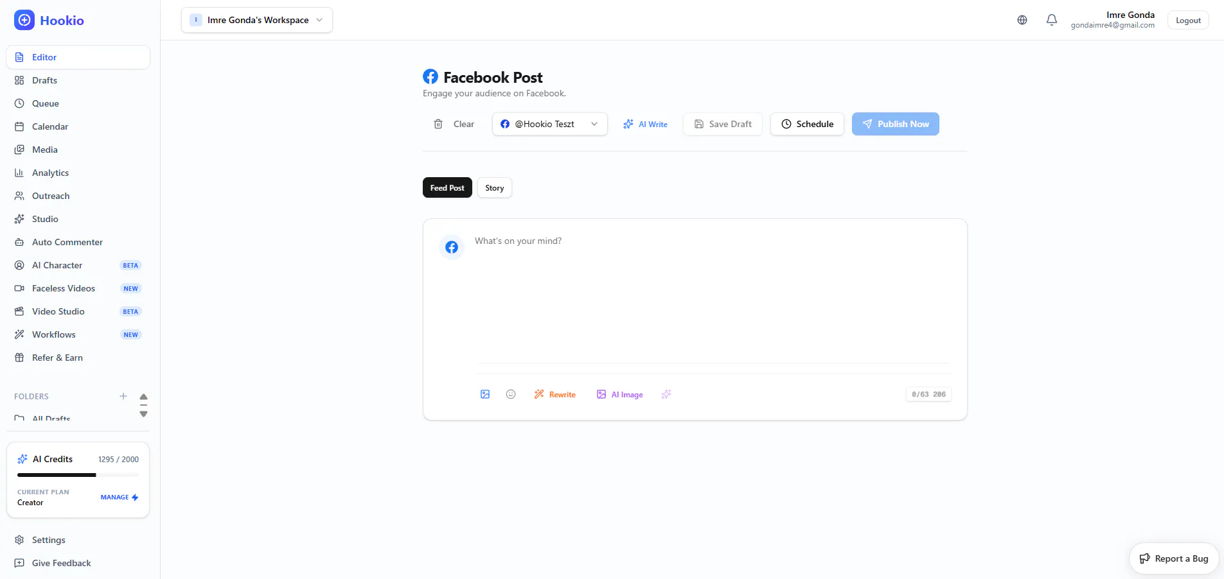The width and height of the screenshot is (1224, 579).
Task: Click the Outreach people icon
Action: click(19, 196)
